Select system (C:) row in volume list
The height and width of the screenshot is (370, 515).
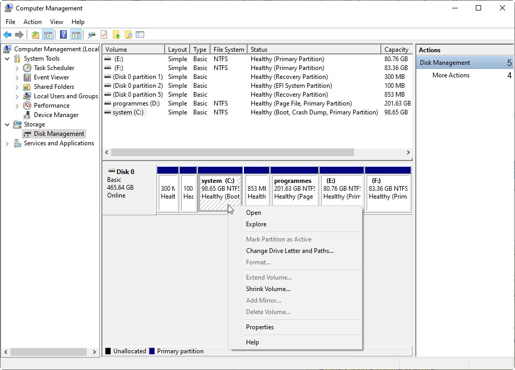click(x=257, y=112)
